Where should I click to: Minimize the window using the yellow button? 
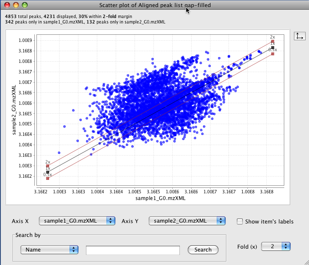pyautogui.click(x=16, y=5)
